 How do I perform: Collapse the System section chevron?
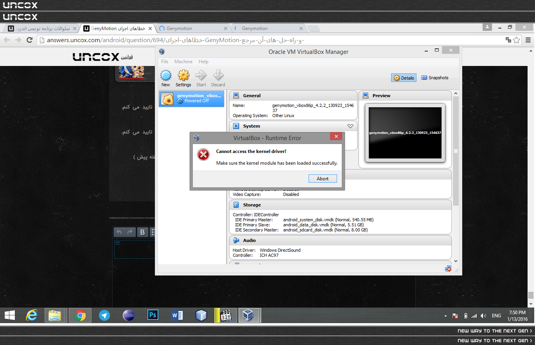click(350, 126)
